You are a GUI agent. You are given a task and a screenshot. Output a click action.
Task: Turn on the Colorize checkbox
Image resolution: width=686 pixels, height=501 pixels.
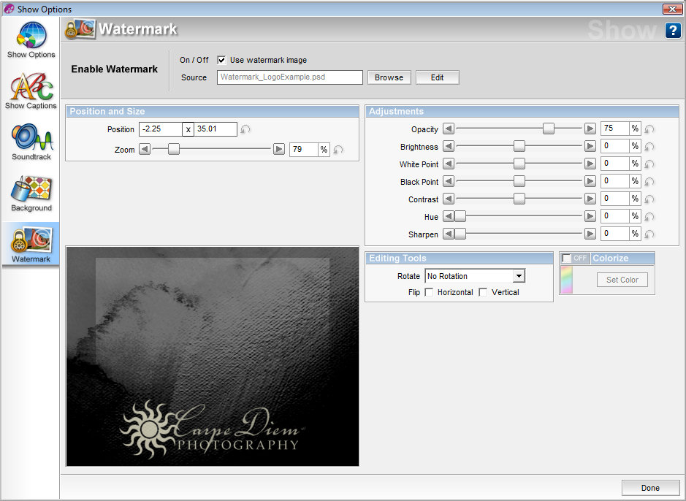click(567, 258)
